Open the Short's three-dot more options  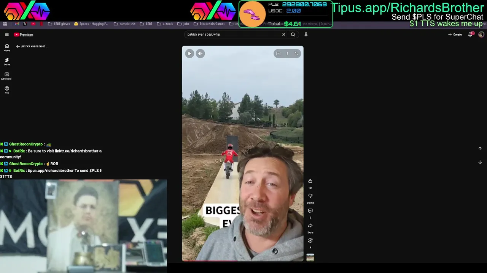point(287,53)
